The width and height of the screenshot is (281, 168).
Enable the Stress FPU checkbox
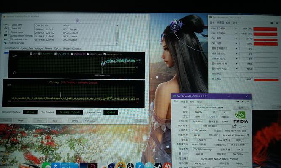click(10, 29)
